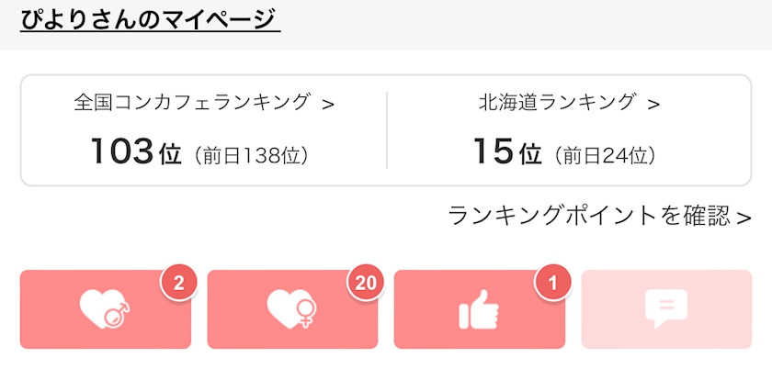Click chevron beside 北海道ランキング
Image resolution: width=772 pixels, height=380 pixels.
[653, 104]
